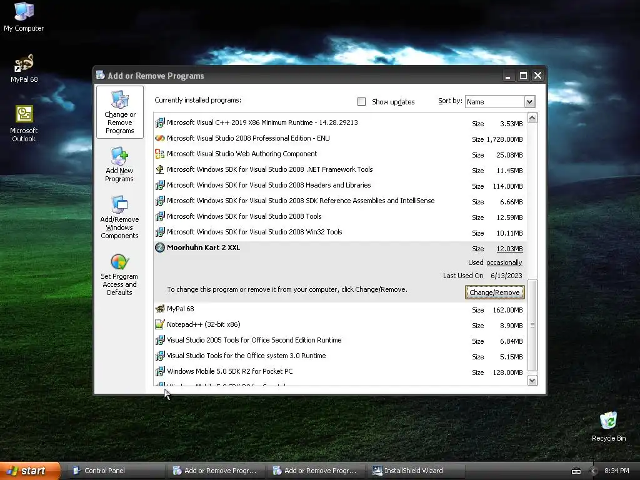The width and height of the screenshot is (640, 480).
Task: Select Microsoft Visual C++ 2019 X86 Minimum Runtime row
Action: pyautogui.click(x=341, y=122)
